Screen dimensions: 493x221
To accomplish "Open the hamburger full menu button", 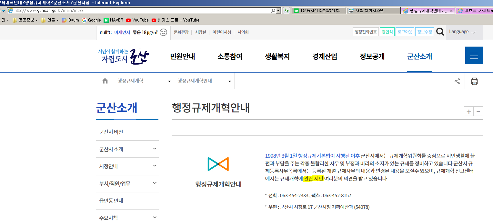I will (x=474, y=56).
